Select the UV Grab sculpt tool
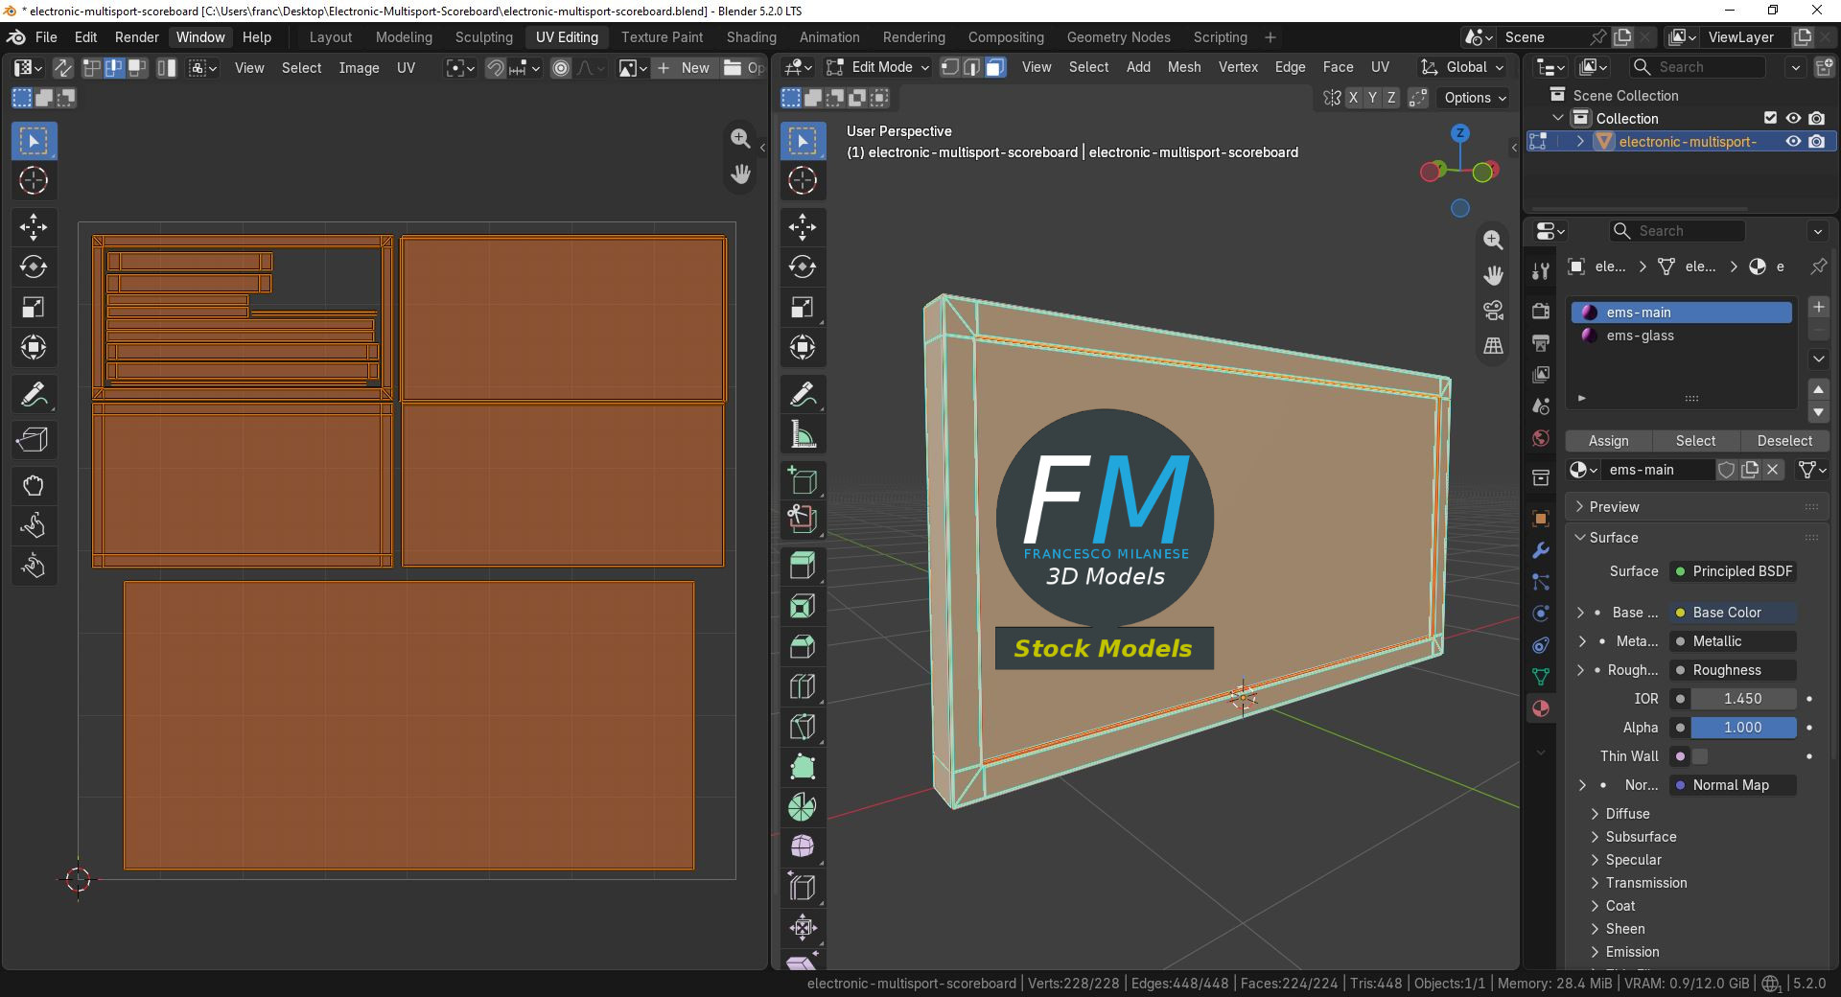Image resolution: width=1841 pixels, height=997 pixels. point(34,485)
